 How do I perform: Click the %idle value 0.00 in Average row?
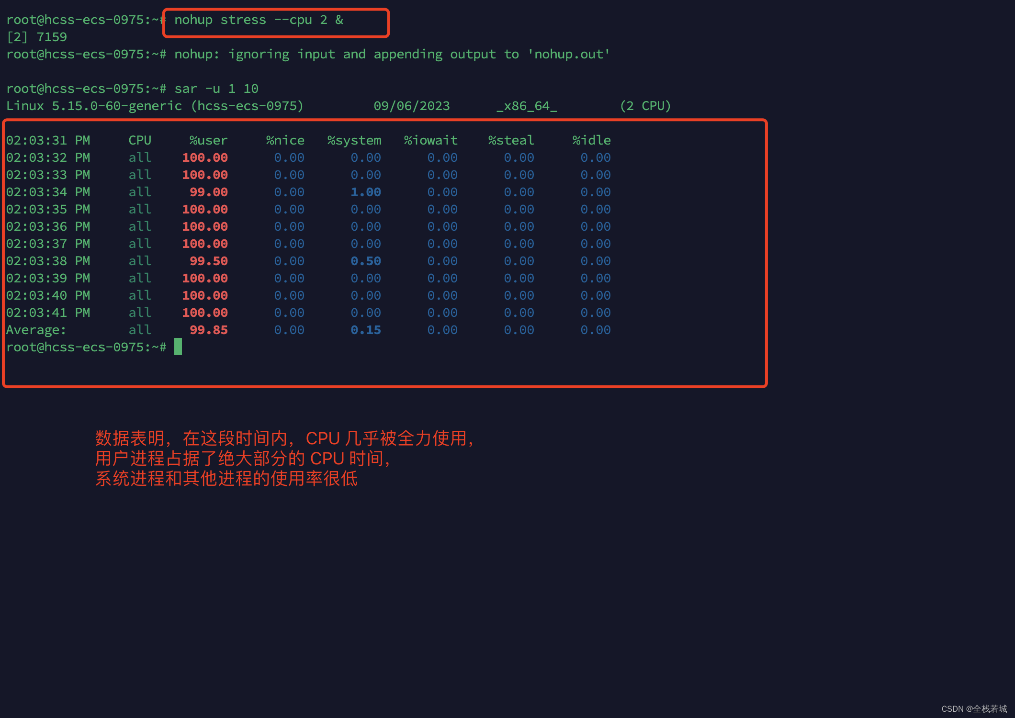point(596,330)
